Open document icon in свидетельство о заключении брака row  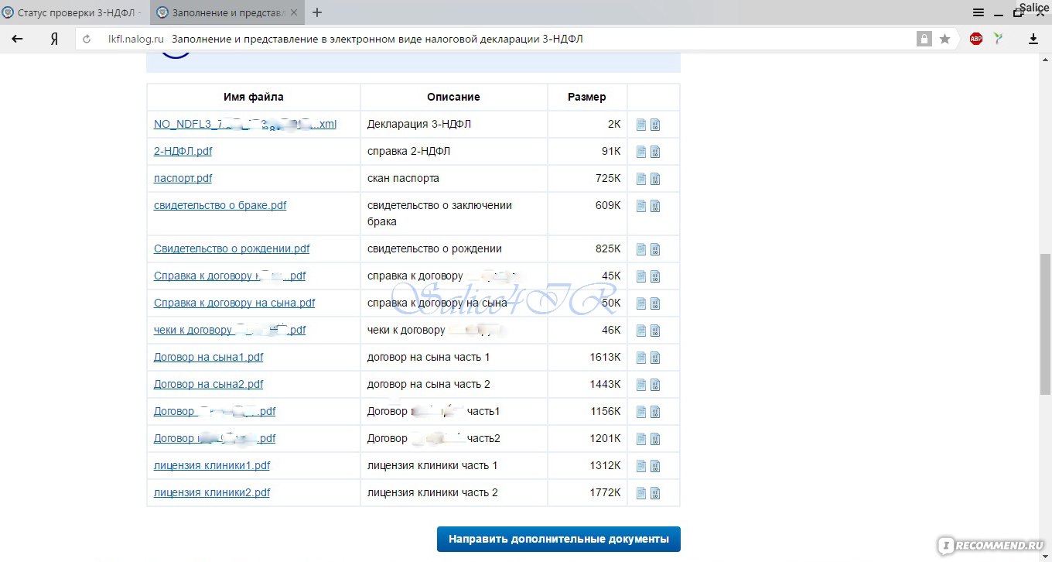[x=641, y=206]
